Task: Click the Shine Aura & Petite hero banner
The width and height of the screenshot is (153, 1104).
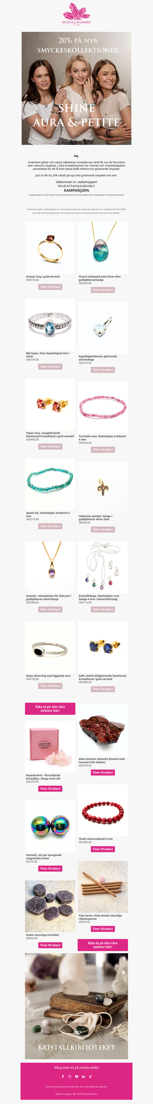Action: click(76, 88)
